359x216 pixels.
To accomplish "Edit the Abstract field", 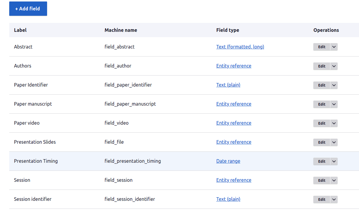I will tap(322, 47).
